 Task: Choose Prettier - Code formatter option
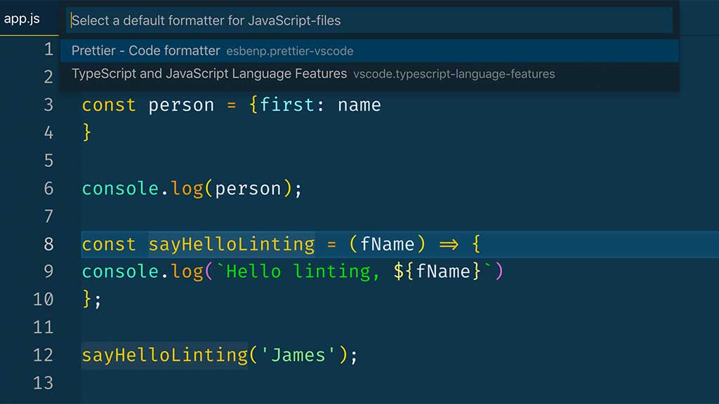369,50
